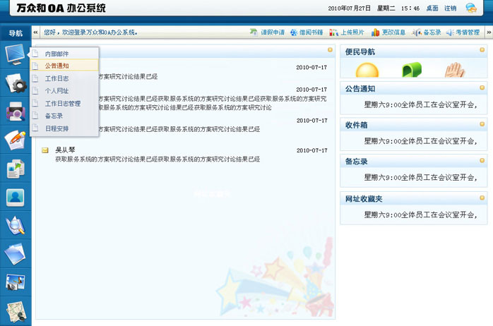The image size is (493, 326).
Task: Select the pencil-and-notepad sidebar icon
Action: tap(15, 140)
